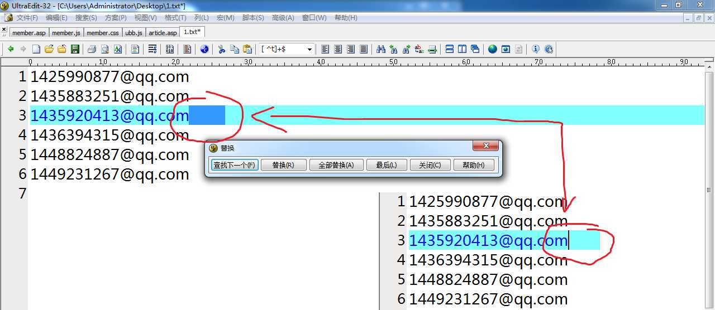
Task: Open the 视图(V) menu
Action: [x=145, y=18]
